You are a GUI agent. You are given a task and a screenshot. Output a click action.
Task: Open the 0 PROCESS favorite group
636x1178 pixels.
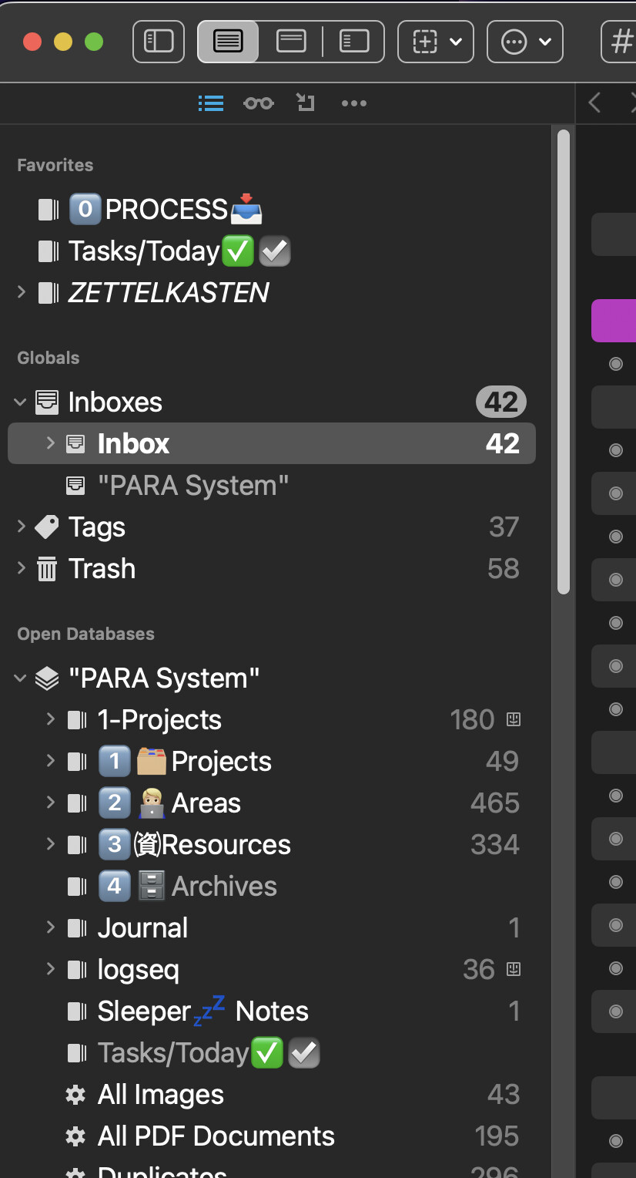[x=166, y=210]
